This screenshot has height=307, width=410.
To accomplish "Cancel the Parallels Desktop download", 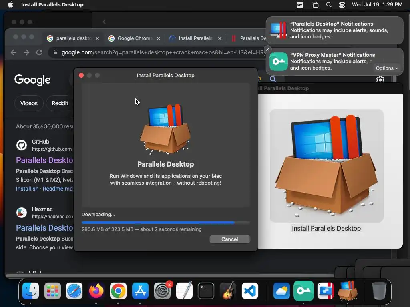I will [x=229, y=239].
